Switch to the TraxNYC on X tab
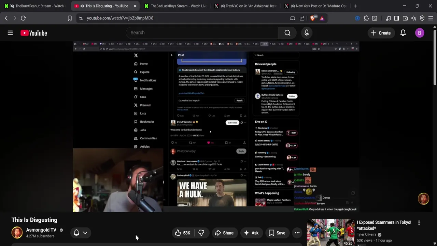Viewport: 437px width, 246px height. tap(245, 6)
